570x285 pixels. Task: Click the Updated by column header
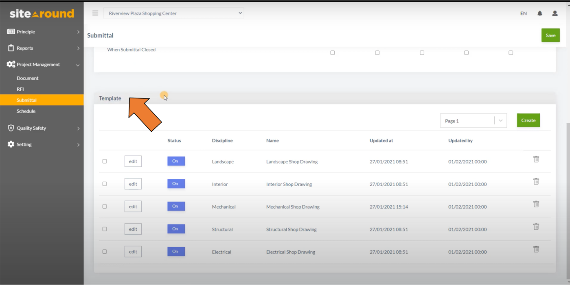[x=460, y=141]
